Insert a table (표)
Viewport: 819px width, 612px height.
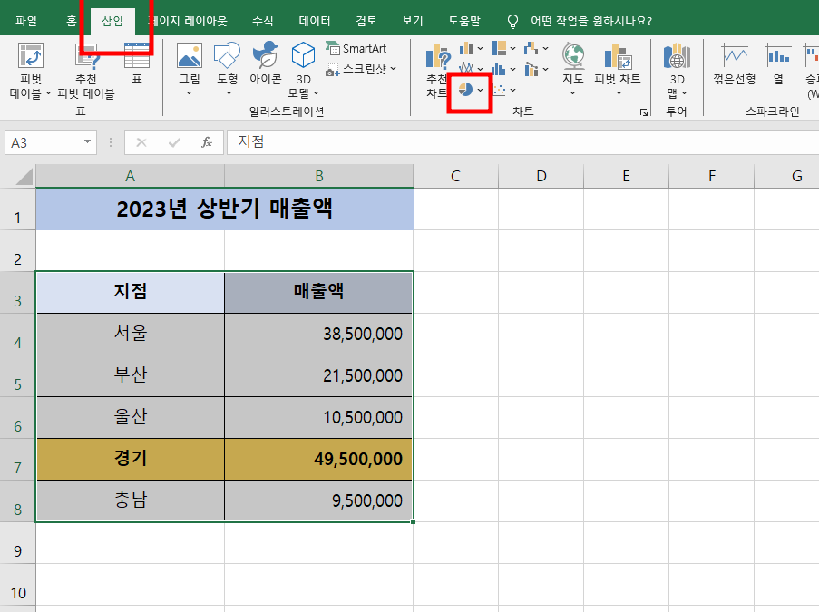click(x=137, y=63)
